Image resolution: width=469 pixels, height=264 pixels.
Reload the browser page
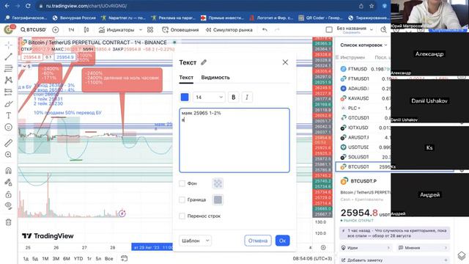(x=28, y=6)
